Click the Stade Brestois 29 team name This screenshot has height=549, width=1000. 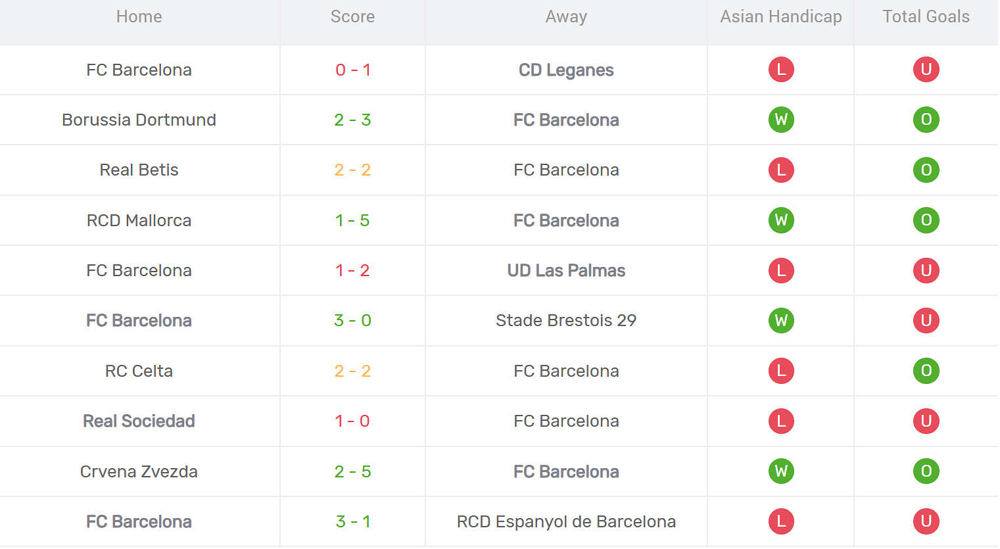(566, 320)
